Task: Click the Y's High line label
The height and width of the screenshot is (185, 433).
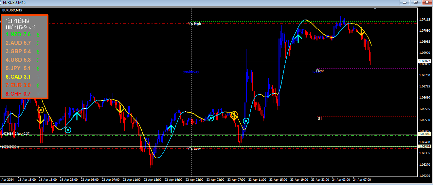Action: click(194, 23)
